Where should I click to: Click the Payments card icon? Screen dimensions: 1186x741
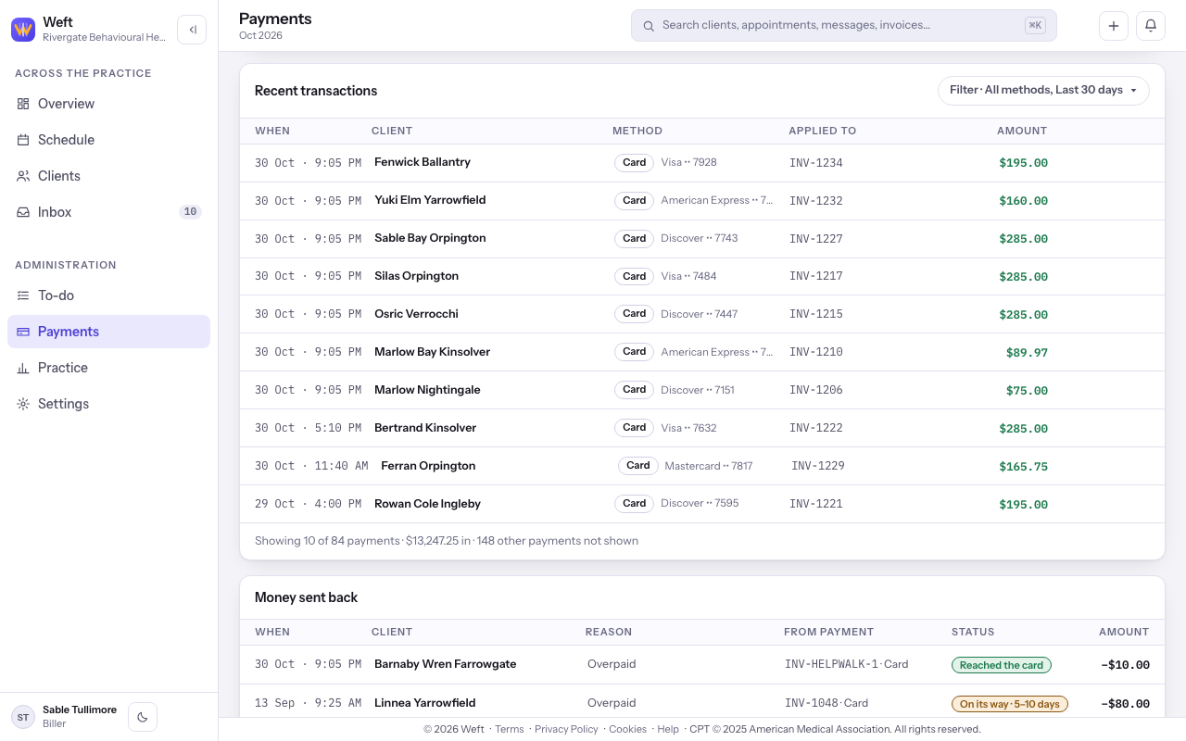point(23,332)
